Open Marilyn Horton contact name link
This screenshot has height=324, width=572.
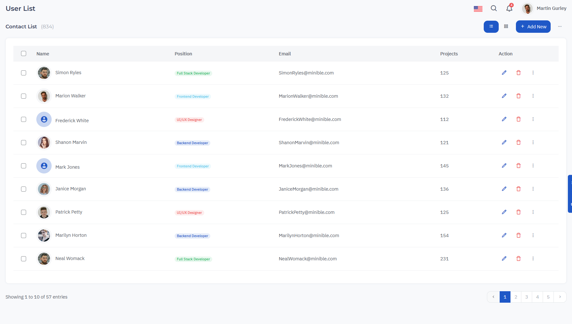click(x=71, y=235)
